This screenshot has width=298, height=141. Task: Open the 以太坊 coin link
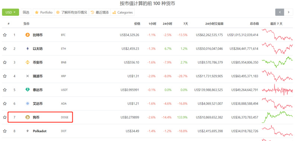click(38, 49)
